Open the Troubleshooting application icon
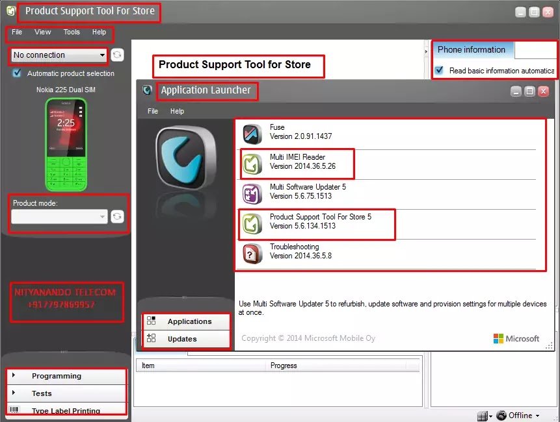 click(252, 253)
